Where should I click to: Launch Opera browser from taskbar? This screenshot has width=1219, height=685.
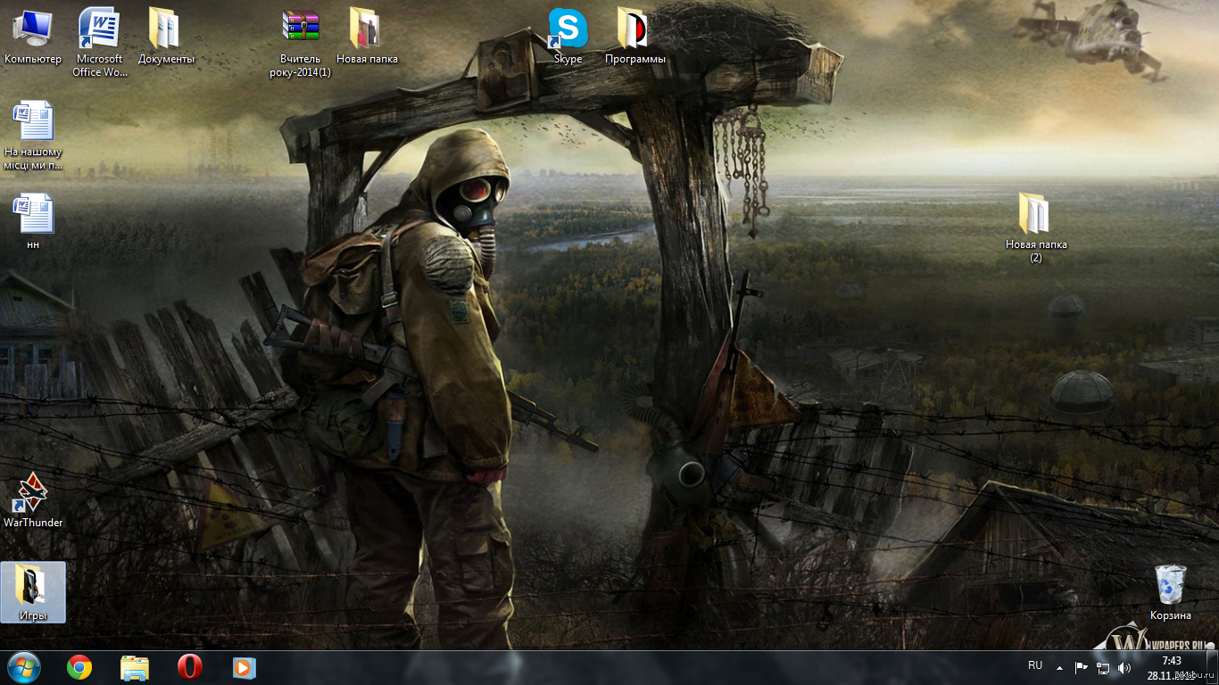(x=189, y=667)
